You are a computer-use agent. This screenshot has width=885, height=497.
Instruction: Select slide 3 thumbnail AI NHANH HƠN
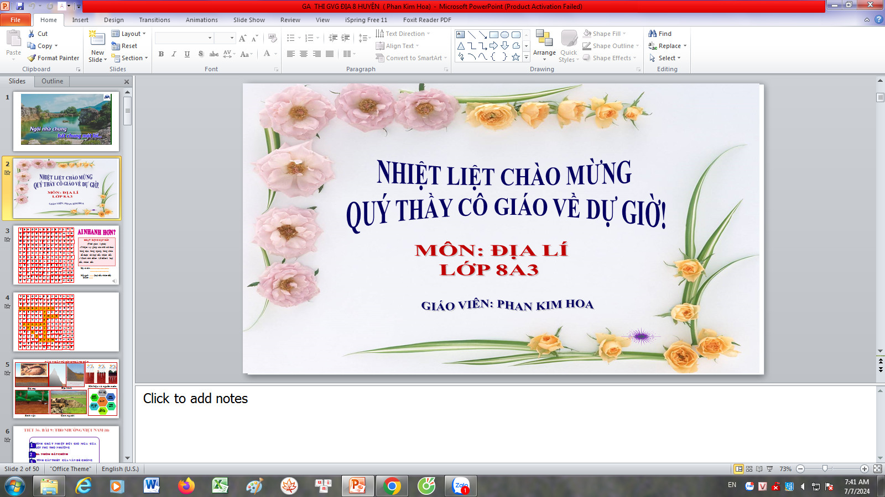tap(66, 255)
